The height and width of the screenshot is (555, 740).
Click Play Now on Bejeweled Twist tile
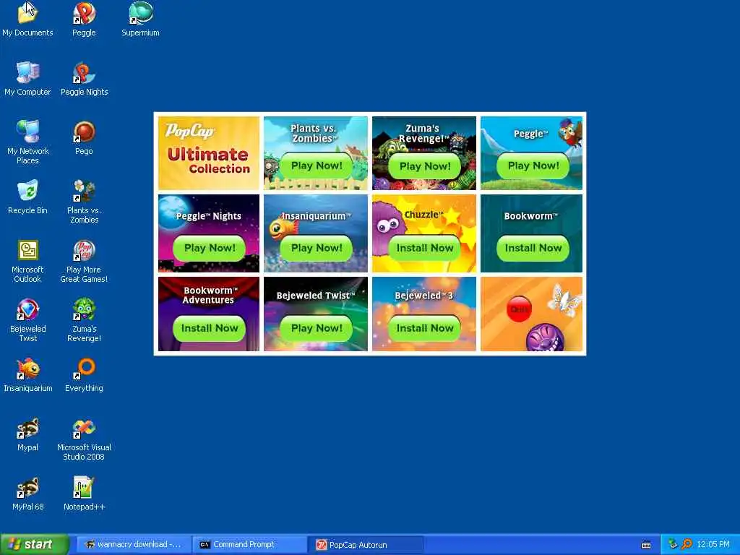pyautogui.click(x=317, y=328)
